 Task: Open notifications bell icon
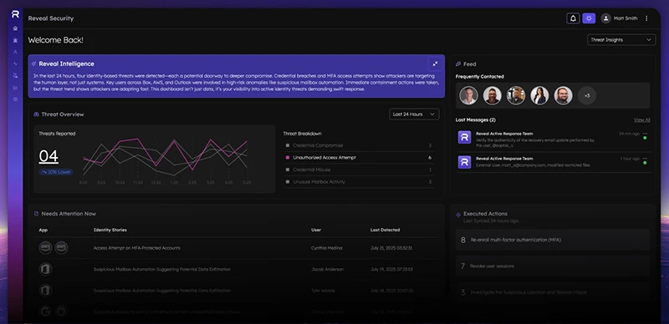click(x=573, y=18)
